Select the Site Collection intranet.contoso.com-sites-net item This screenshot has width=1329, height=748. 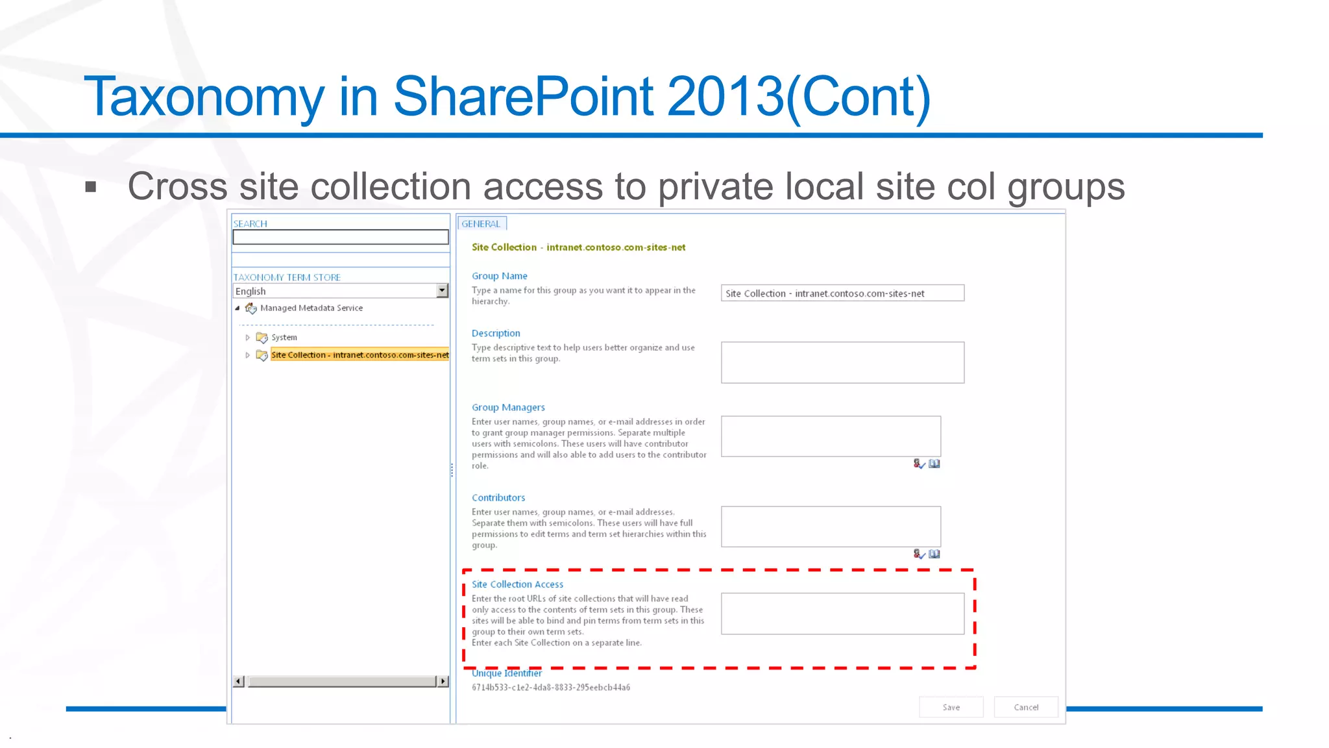[x=360, y=355]
